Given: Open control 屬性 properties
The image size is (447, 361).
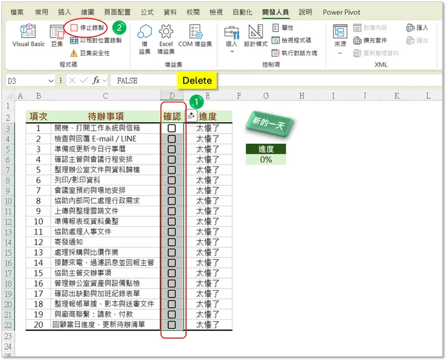Looking at the screenshot, I should (283, 28).
